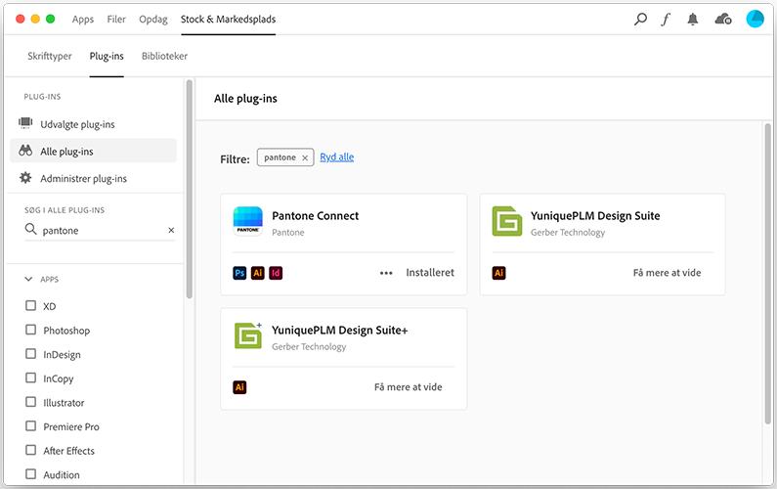The height and width of the screenshot is (489, 777).
Task: Tick the Audition checkbox
Action: click(x=30, y=474)
